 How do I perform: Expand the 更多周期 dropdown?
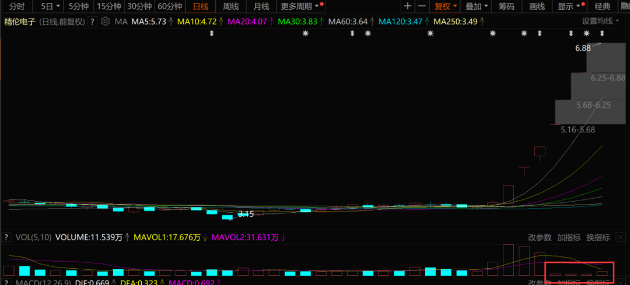click(301, 6)
